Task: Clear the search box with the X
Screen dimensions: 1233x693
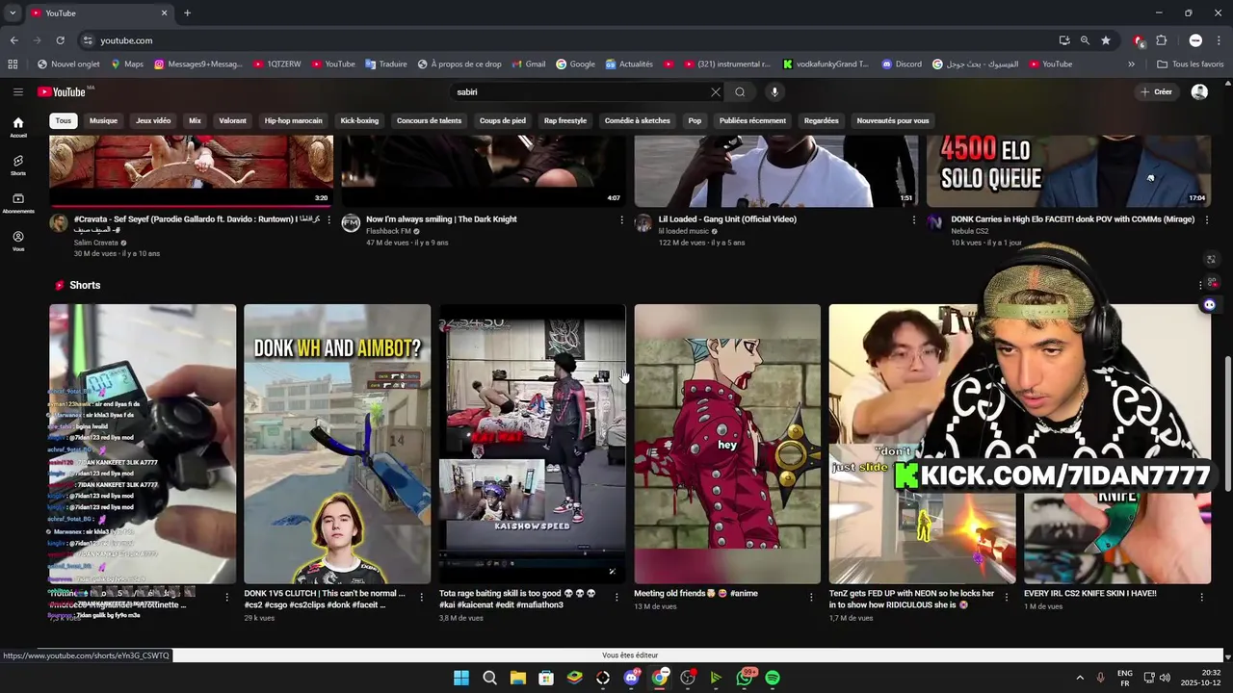Action: pyautogui.click(x=715, y=91)
